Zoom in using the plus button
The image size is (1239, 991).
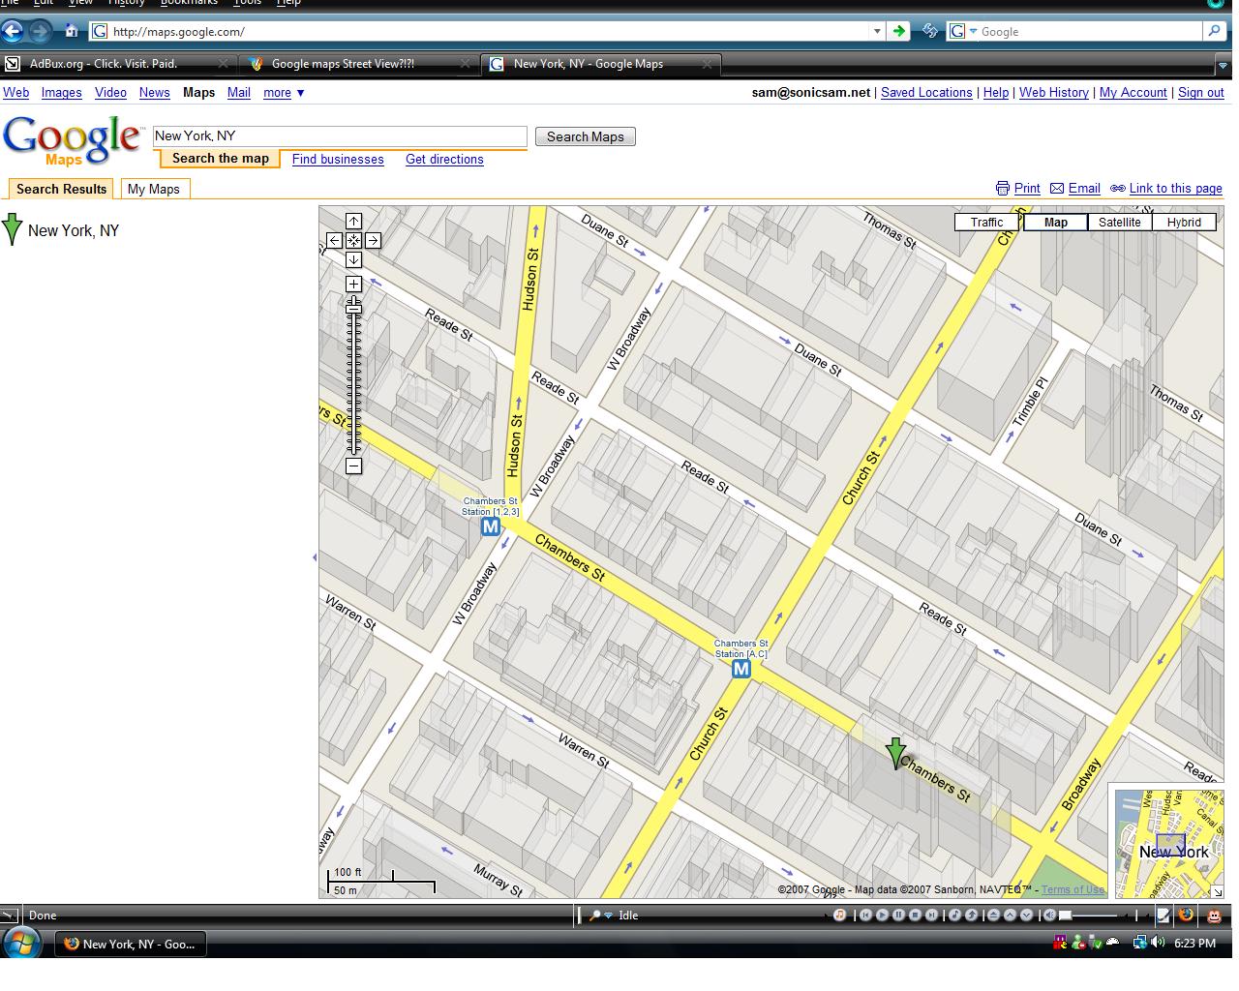353,284
